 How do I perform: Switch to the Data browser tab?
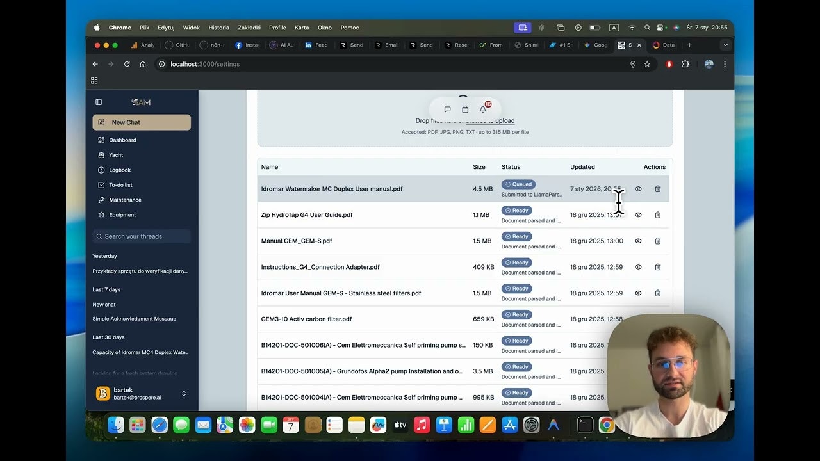click(x=664, y=45)
